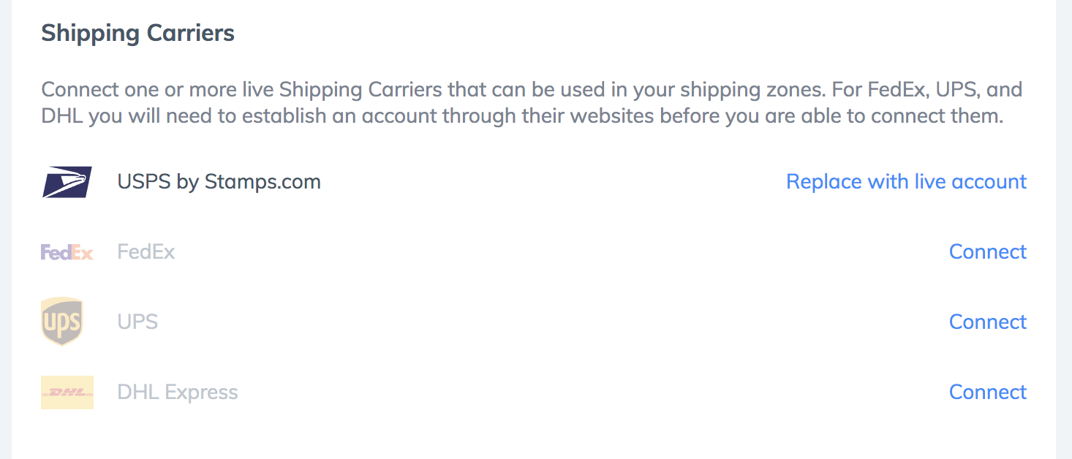Click the UPS shield logo

62,322
